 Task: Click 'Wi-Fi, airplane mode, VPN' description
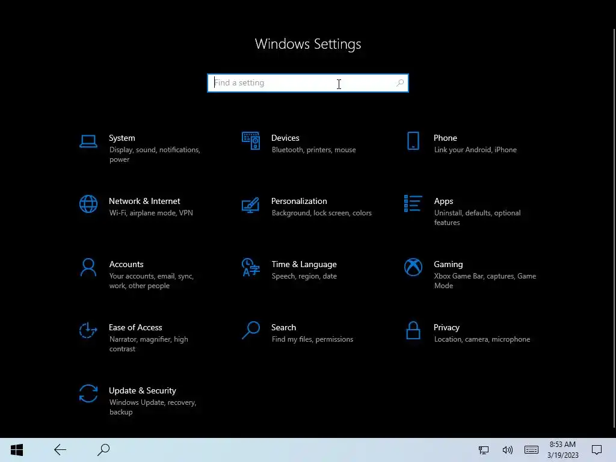[x=151, y=213]
